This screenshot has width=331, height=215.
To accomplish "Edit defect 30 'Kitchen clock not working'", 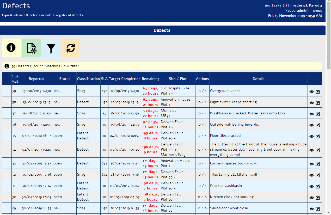I will [318, 198].
